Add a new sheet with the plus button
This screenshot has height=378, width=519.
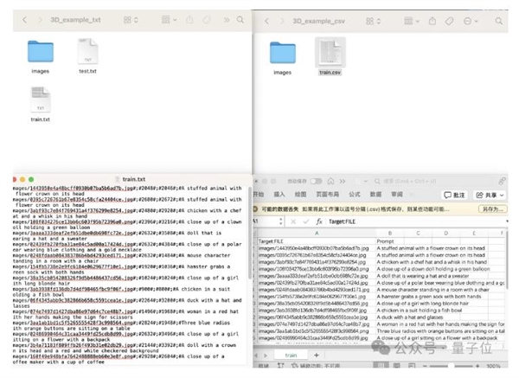point(317,356)
